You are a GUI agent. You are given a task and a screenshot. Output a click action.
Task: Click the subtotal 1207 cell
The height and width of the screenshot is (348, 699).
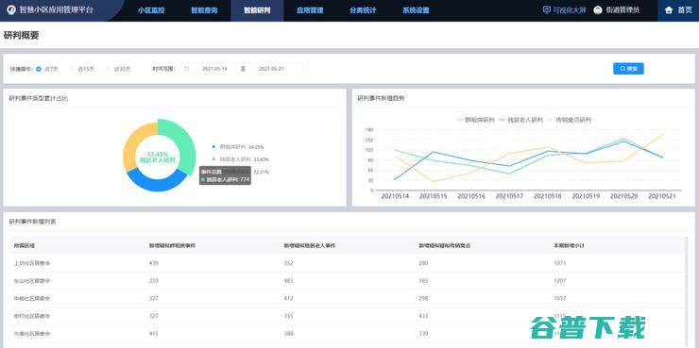click(560, 281)
